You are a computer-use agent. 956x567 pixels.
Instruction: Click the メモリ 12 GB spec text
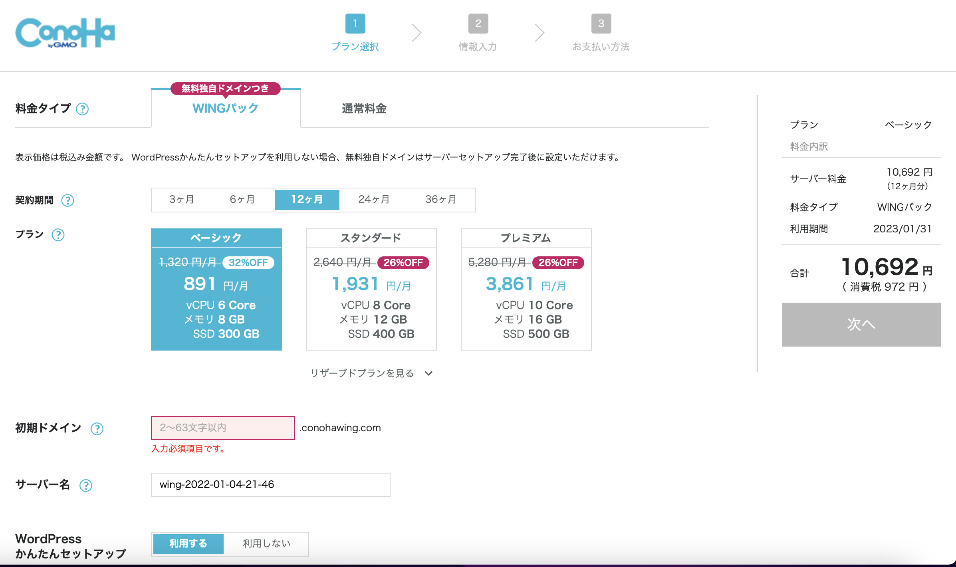[373, 319]
